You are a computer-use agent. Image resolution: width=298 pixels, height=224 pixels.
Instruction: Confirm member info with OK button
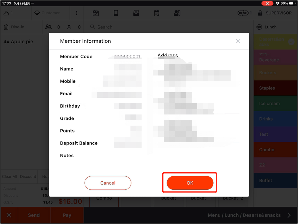pyautogui.click(x=190, y=183)
